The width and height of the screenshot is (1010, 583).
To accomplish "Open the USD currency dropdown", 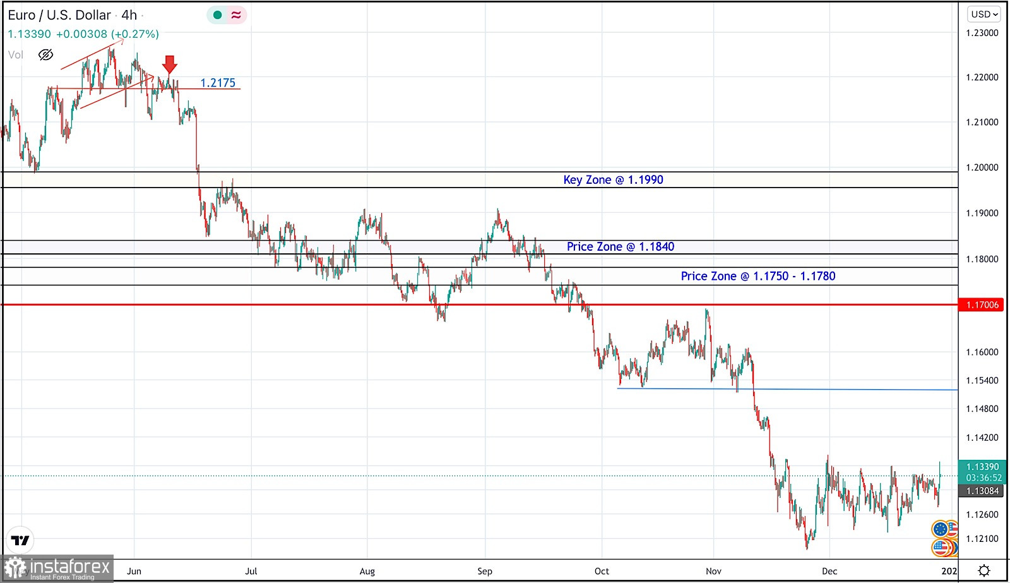I will click(984, 14).
